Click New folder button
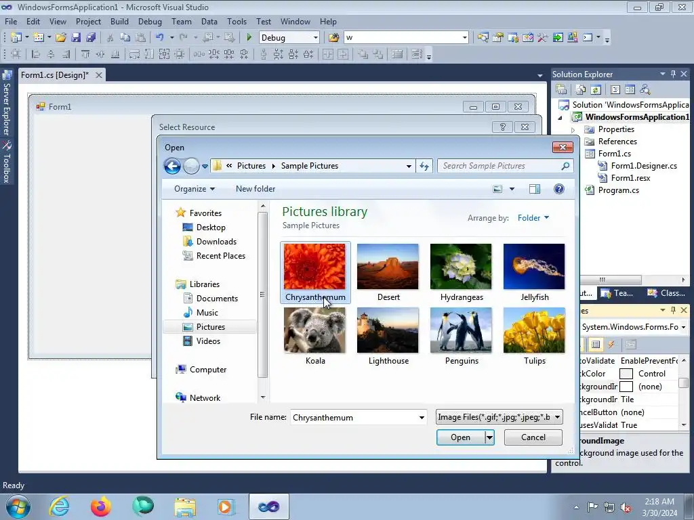The width and height of the screenshot is (694, 520). coord(256,189)
